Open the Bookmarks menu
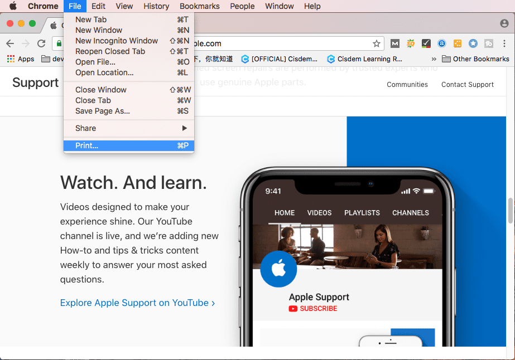This screenshot has height=360, width=515. (x=200, y=6)
